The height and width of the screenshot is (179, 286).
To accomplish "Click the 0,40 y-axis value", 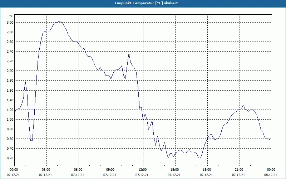I will (10, 149).
